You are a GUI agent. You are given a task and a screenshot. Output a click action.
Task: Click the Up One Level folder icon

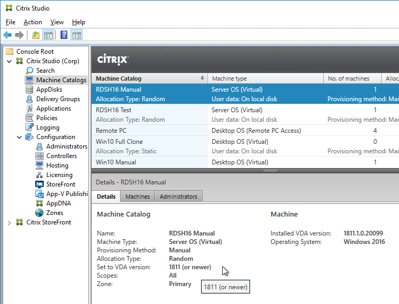36,35
